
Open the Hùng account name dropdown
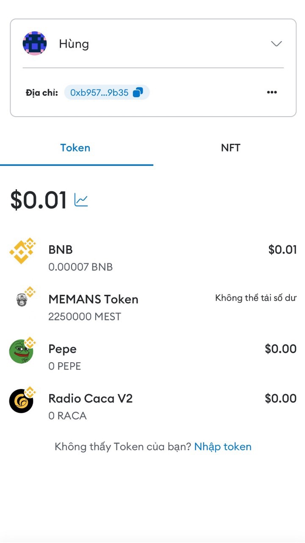pos(153,44)
